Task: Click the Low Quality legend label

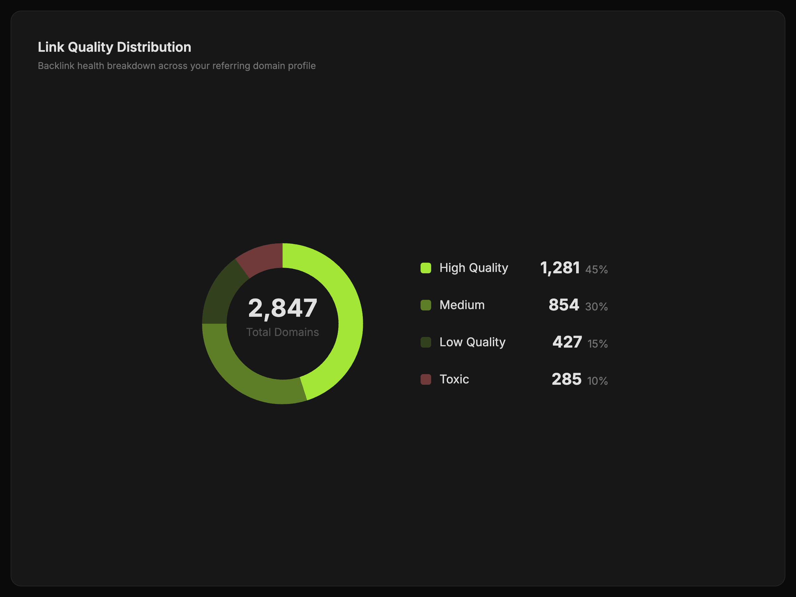Action: click(x=472, y=342)
